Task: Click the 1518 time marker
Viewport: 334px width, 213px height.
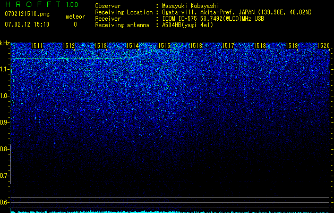Action: point(260,46)
